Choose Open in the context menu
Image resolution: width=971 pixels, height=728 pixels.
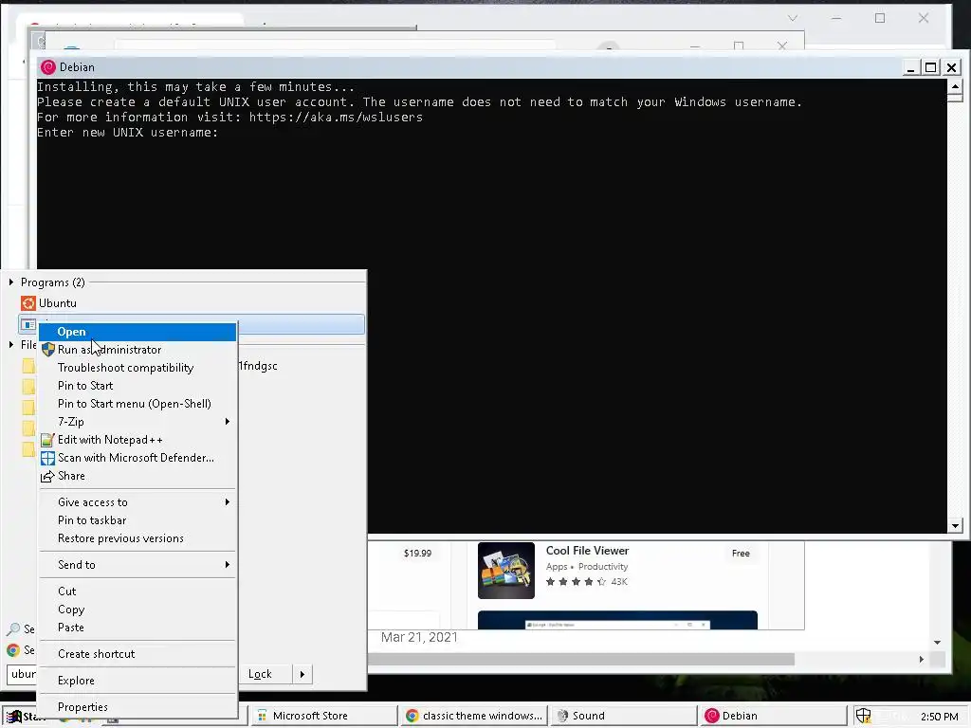137,332
